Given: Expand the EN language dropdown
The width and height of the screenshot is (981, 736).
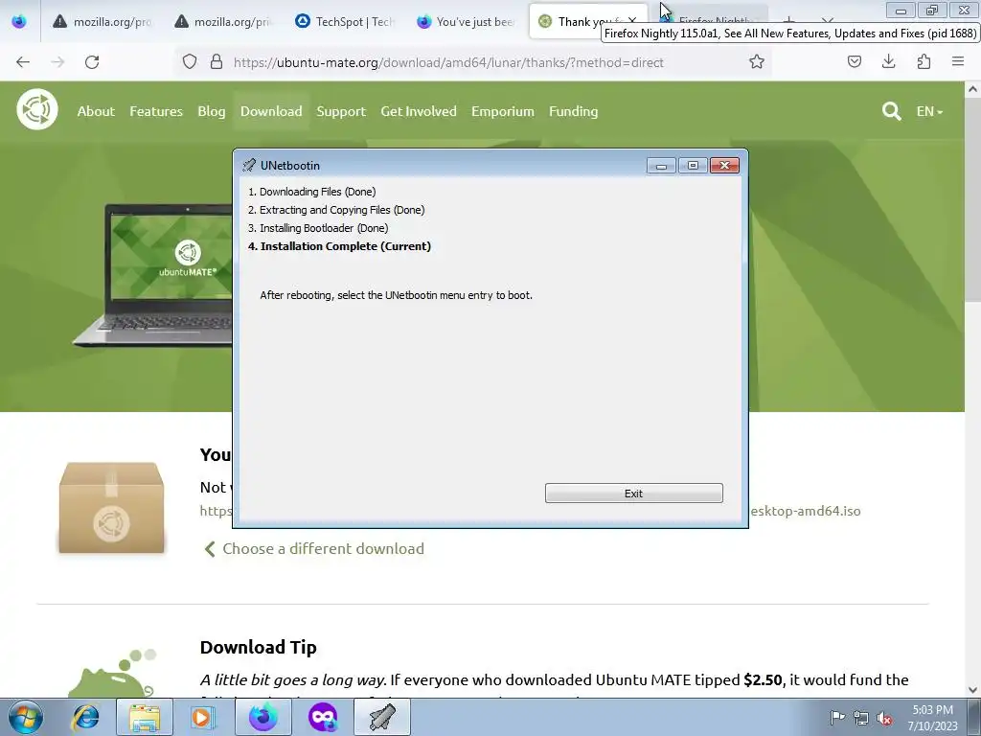Looking at the screenshot, I should point(929,111).
